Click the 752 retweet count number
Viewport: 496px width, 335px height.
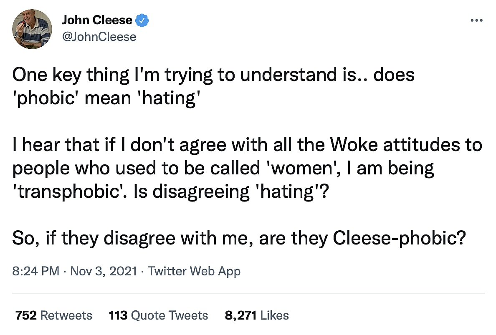pos(25,315)
